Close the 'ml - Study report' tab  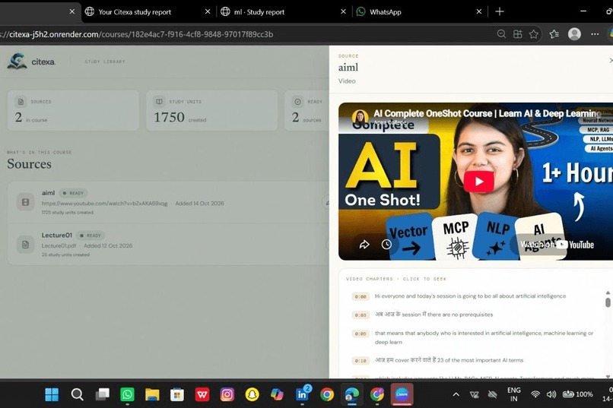click(343, 11)
